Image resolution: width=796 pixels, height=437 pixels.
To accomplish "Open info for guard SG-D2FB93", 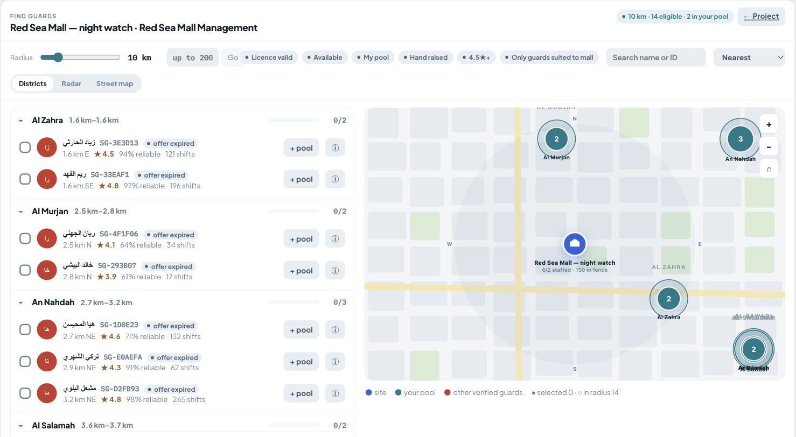I will click(335, 393).
